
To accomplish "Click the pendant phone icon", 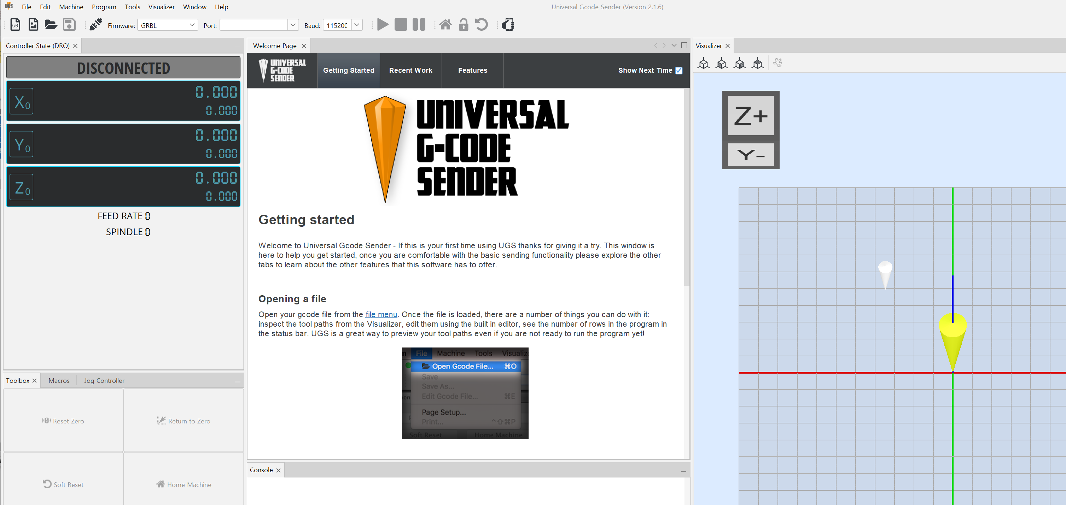I will (x=508, y=25).
